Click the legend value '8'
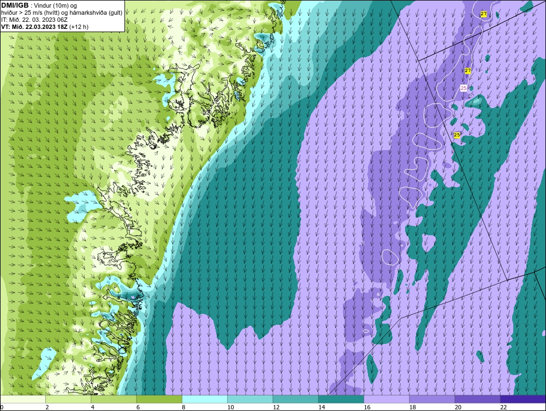This screenshot has width=546, height=411. pos(183,408)
